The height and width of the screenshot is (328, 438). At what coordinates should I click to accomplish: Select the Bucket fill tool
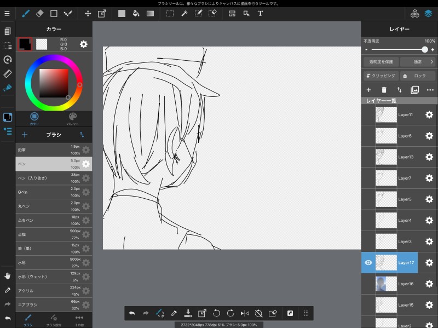tap(136, 14)
